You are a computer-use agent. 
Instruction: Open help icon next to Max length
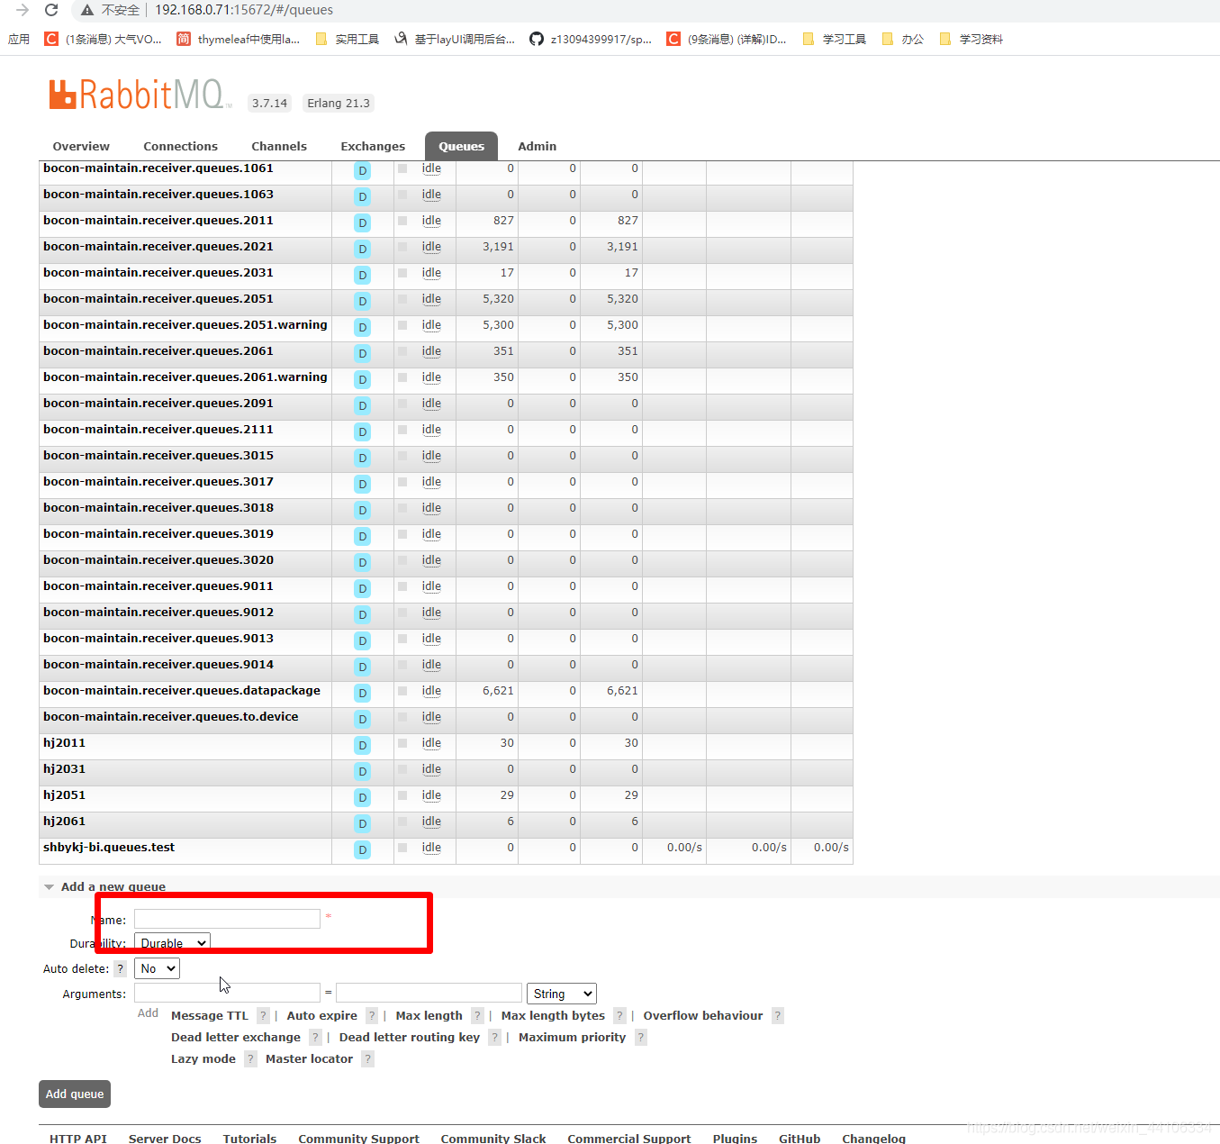(x=477, y=1016)
